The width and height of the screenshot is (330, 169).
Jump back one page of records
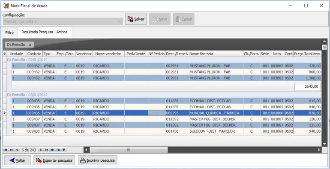pos(11,150)
